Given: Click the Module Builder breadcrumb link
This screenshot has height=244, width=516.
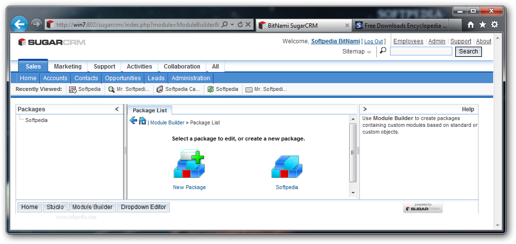Looking at the screenshot, I should pos(167,122).
